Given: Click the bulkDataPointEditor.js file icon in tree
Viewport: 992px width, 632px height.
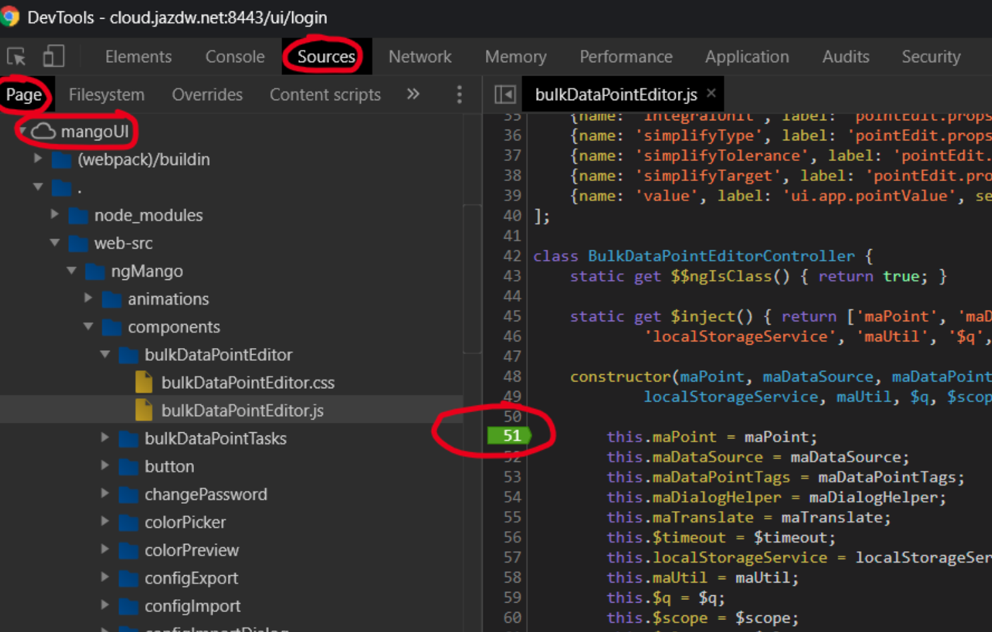Looking at the screenshot, I should tap(144, 410).
